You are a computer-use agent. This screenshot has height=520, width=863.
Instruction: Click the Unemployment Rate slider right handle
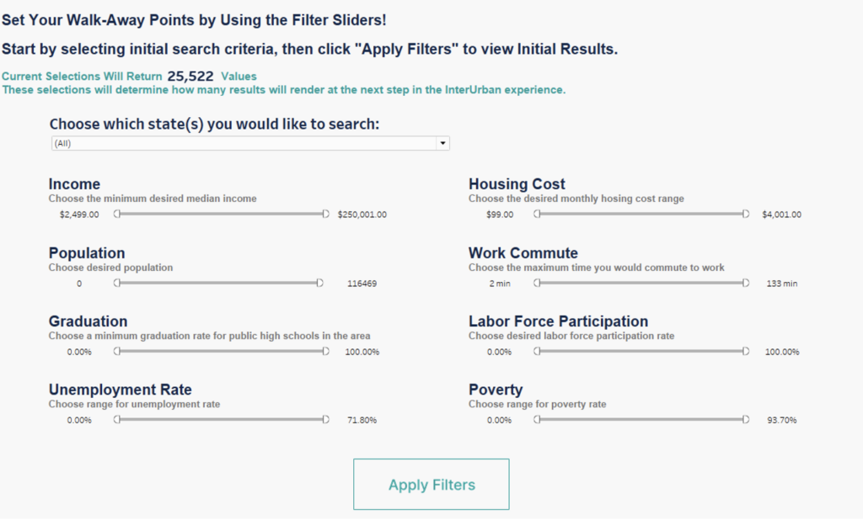(325, 420)
